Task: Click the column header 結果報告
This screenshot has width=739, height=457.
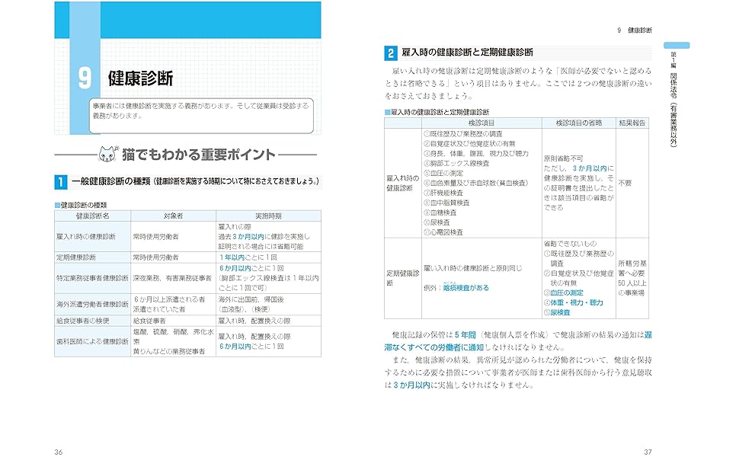Action: (x=632, y=123)
